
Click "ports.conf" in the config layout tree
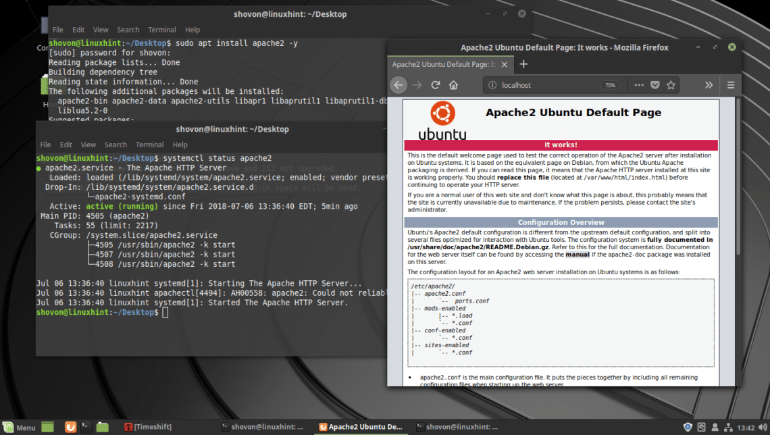click(471, 301)
